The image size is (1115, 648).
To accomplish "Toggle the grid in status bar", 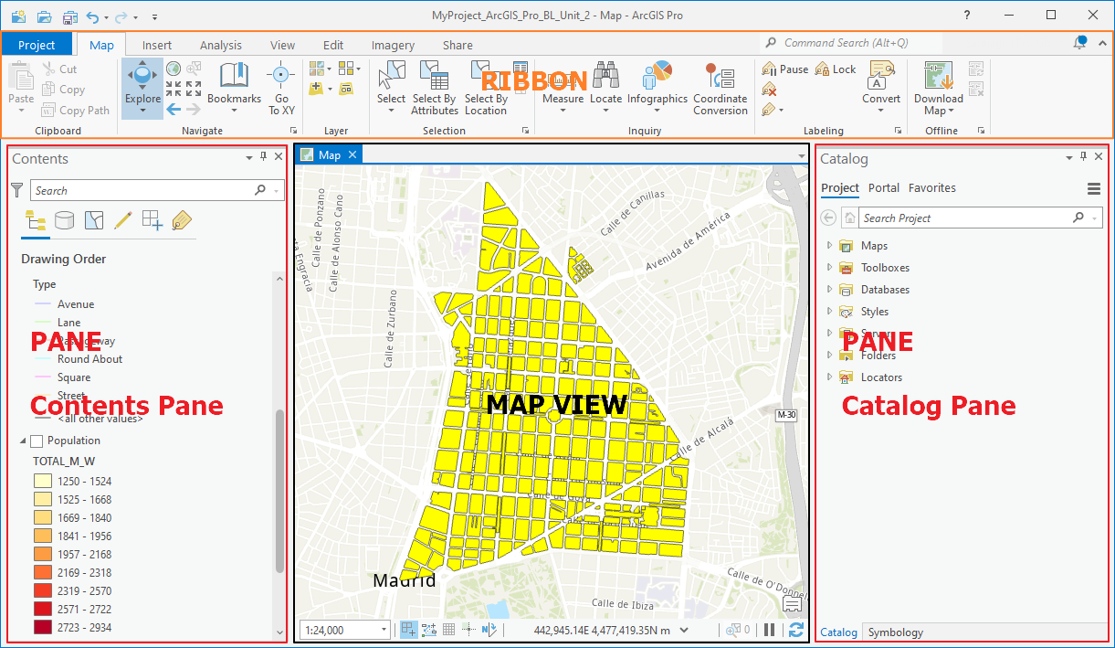I will coord(448,630).
